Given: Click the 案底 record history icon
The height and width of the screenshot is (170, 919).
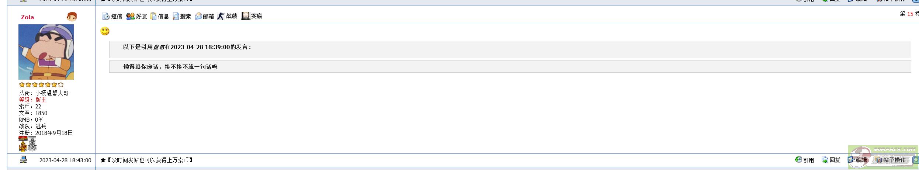Looking at the screenshot, I should coord(246,16).
